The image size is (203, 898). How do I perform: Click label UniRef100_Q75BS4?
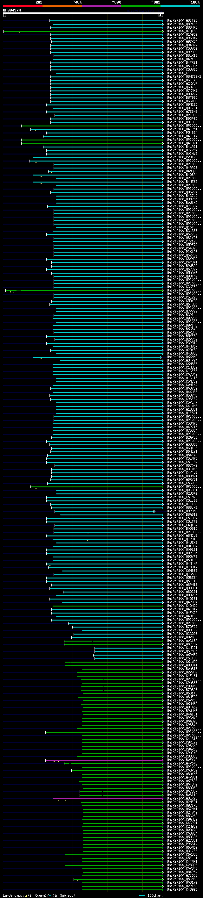pyautogui.click(x=182, y=431)
